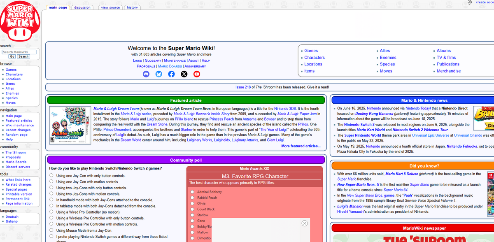Select 'Using two Joy-Cons with only button controls'

[51, 188]
